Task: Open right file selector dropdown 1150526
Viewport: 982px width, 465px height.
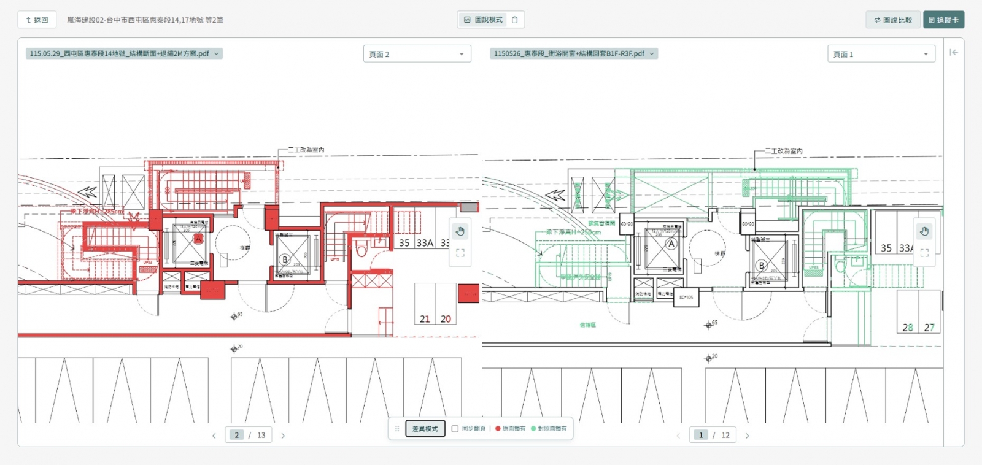Action: tap(574, 53)
